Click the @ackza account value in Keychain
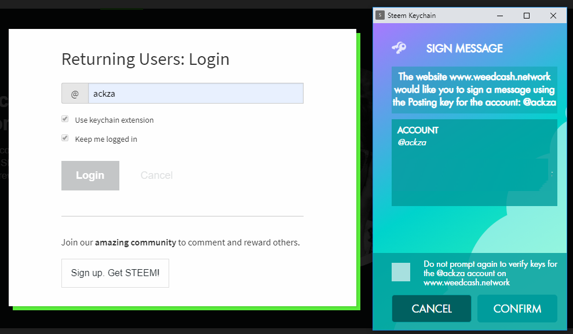The image size is (573, 334). (x=412, y=142)
